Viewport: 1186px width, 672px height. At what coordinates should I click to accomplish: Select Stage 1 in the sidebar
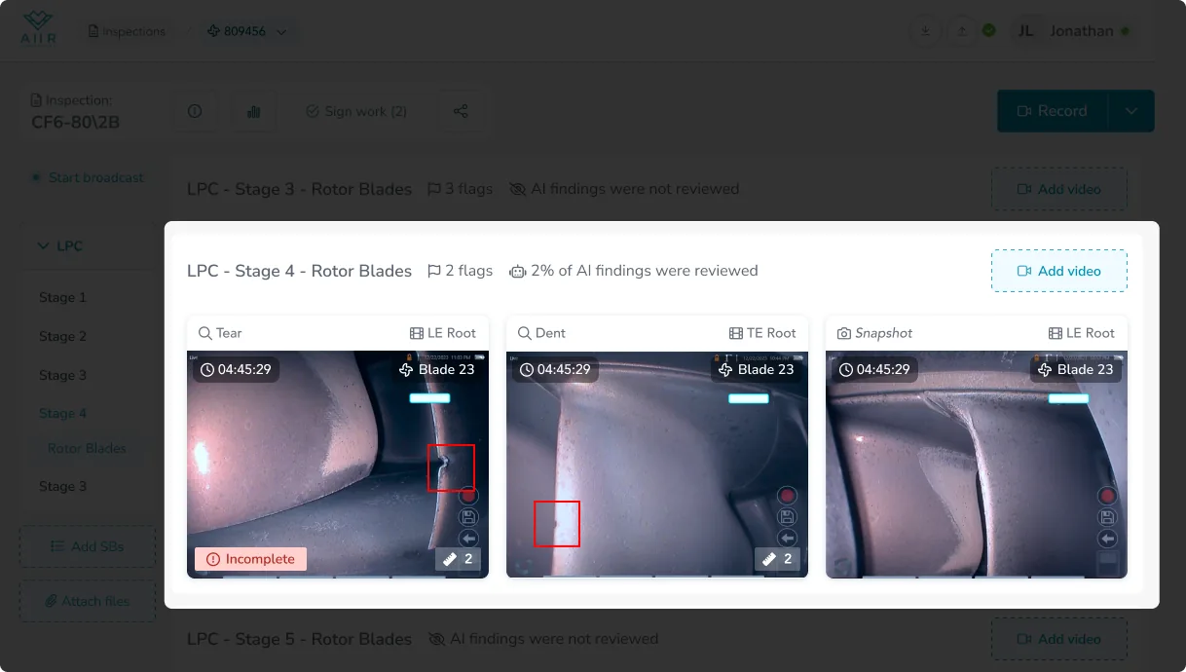62,297
